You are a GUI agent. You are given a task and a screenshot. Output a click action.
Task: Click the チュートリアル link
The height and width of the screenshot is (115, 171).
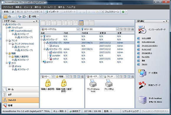pos(146,57)
